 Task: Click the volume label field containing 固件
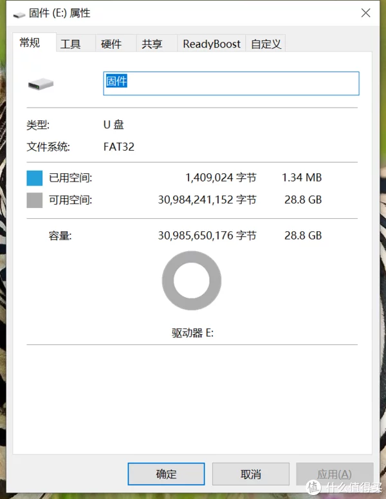point(231,83)
